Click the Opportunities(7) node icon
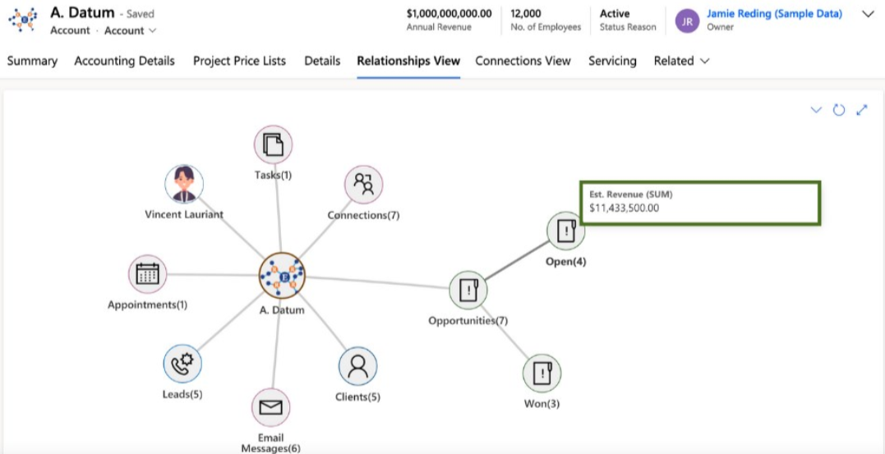The height and width of the screenshot is (454, 885). pos(468,290)
